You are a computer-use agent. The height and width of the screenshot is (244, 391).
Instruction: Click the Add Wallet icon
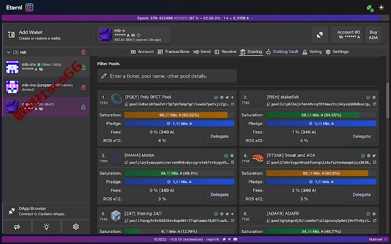pos(11,35)
